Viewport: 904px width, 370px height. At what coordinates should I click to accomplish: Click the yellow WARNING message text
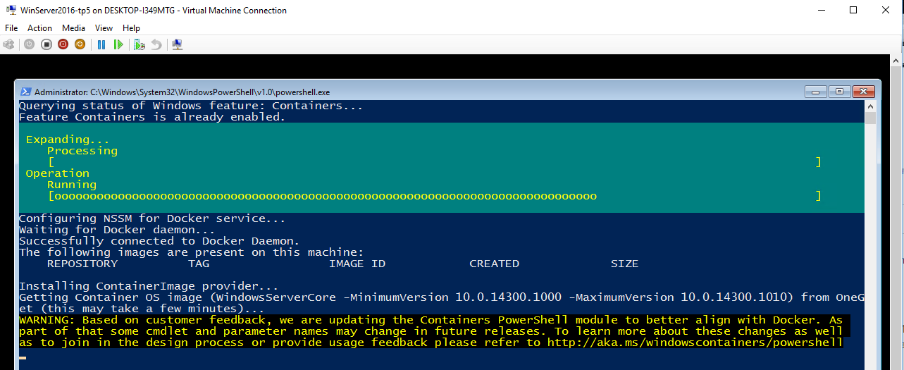(x=434, y=331)
